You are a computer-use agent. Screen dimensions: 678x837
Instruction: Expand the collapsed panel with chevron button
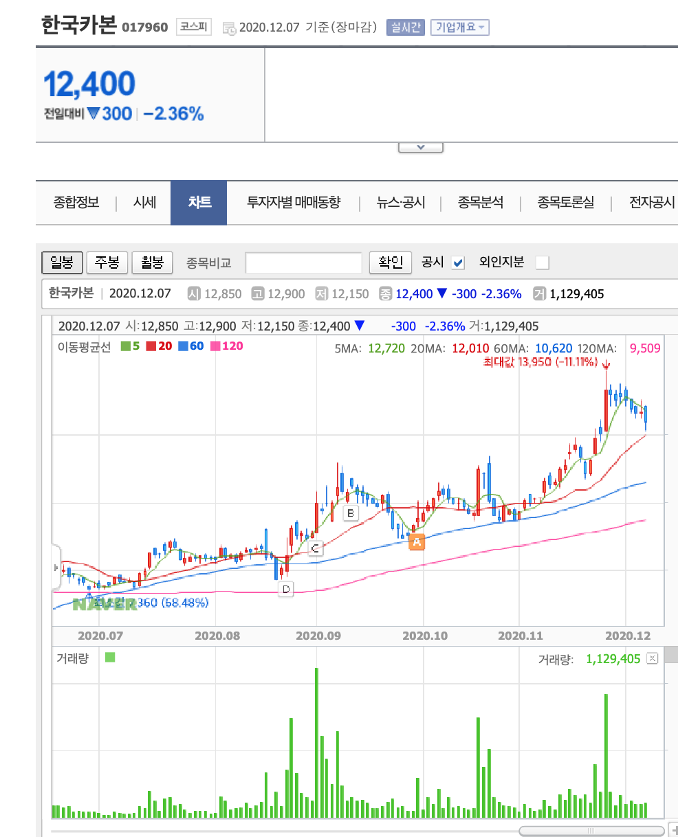tap(421, 147)
